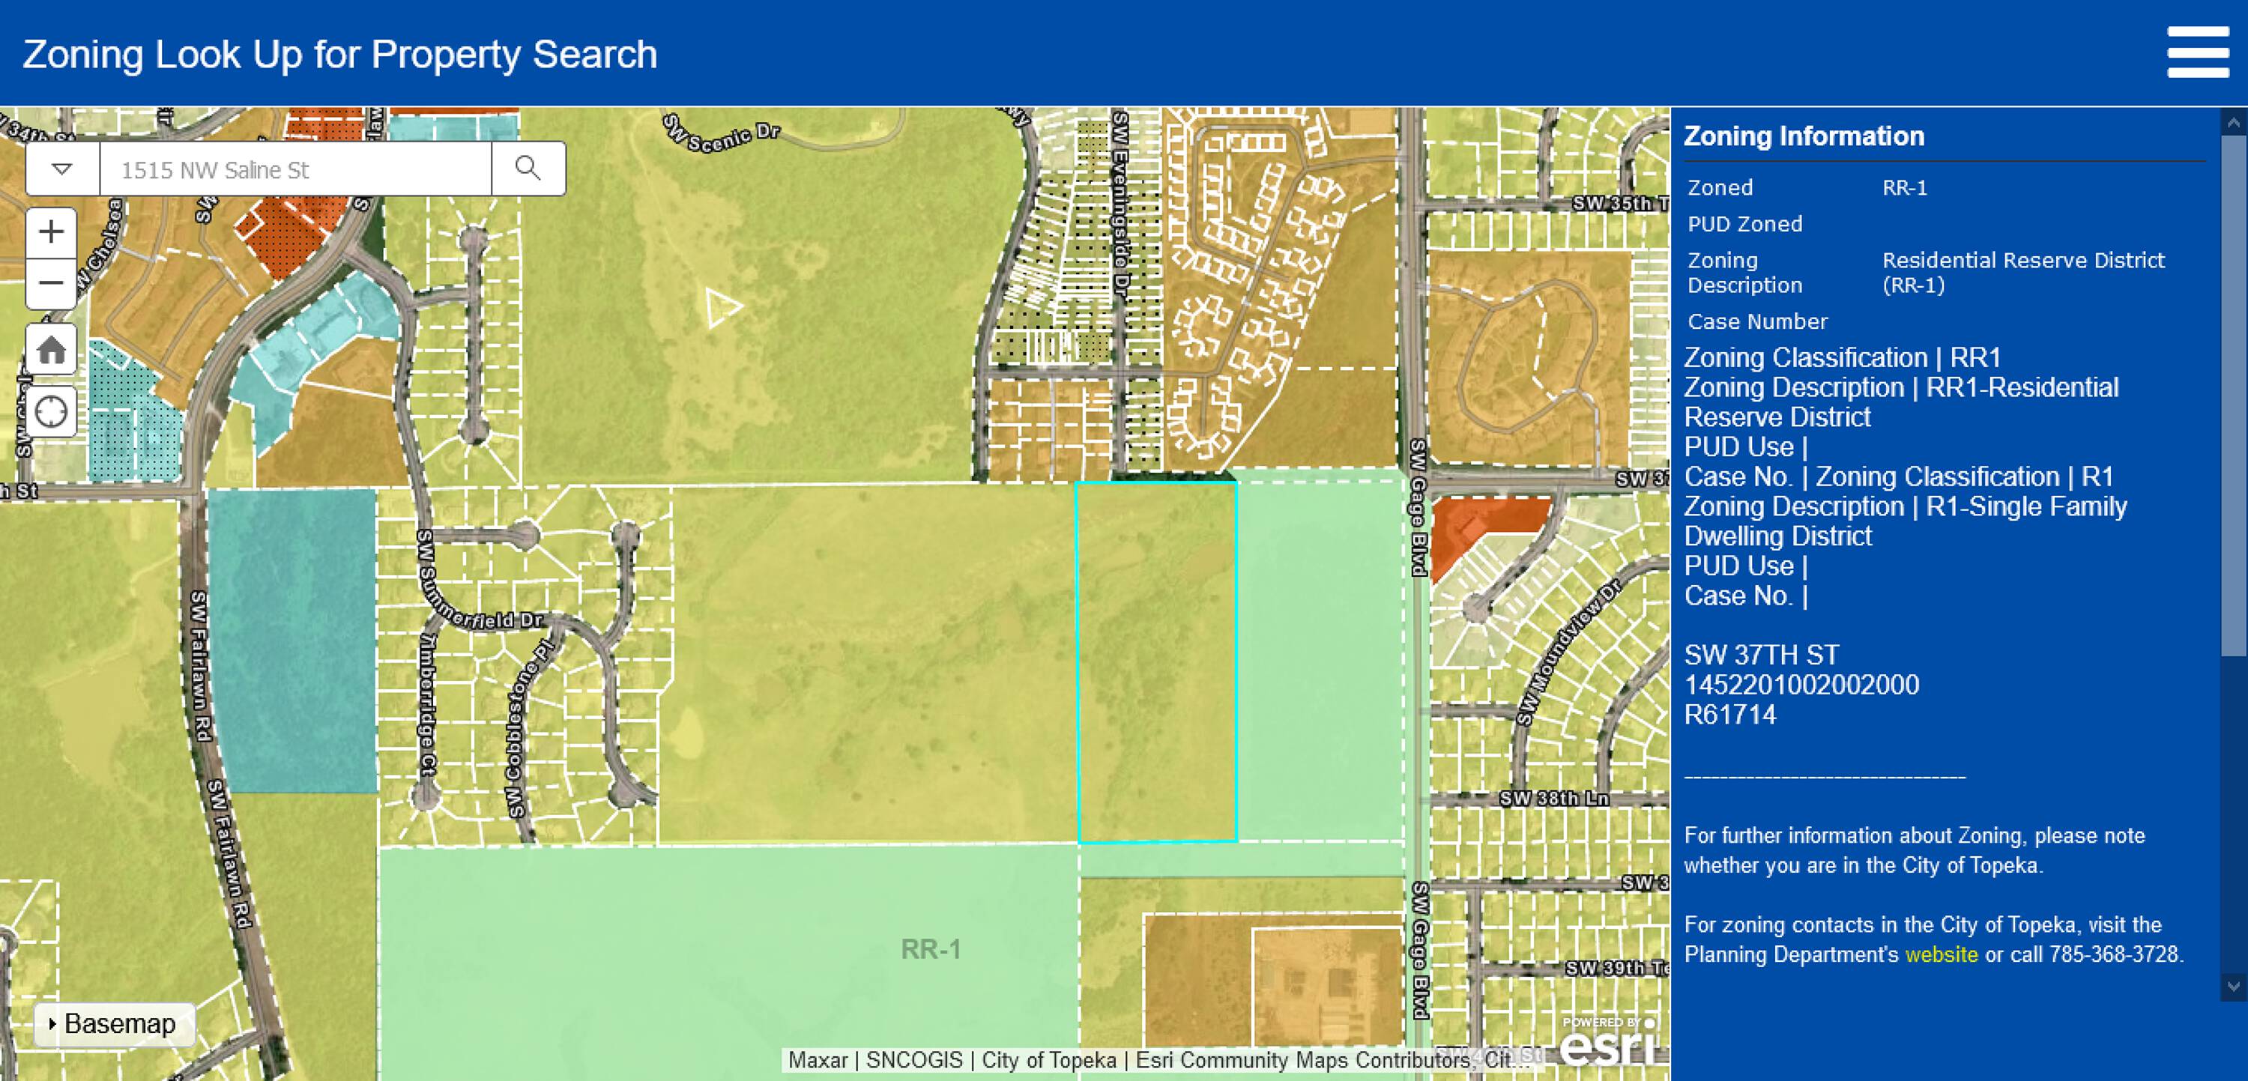Open the search source dropdown arrow

62,169
